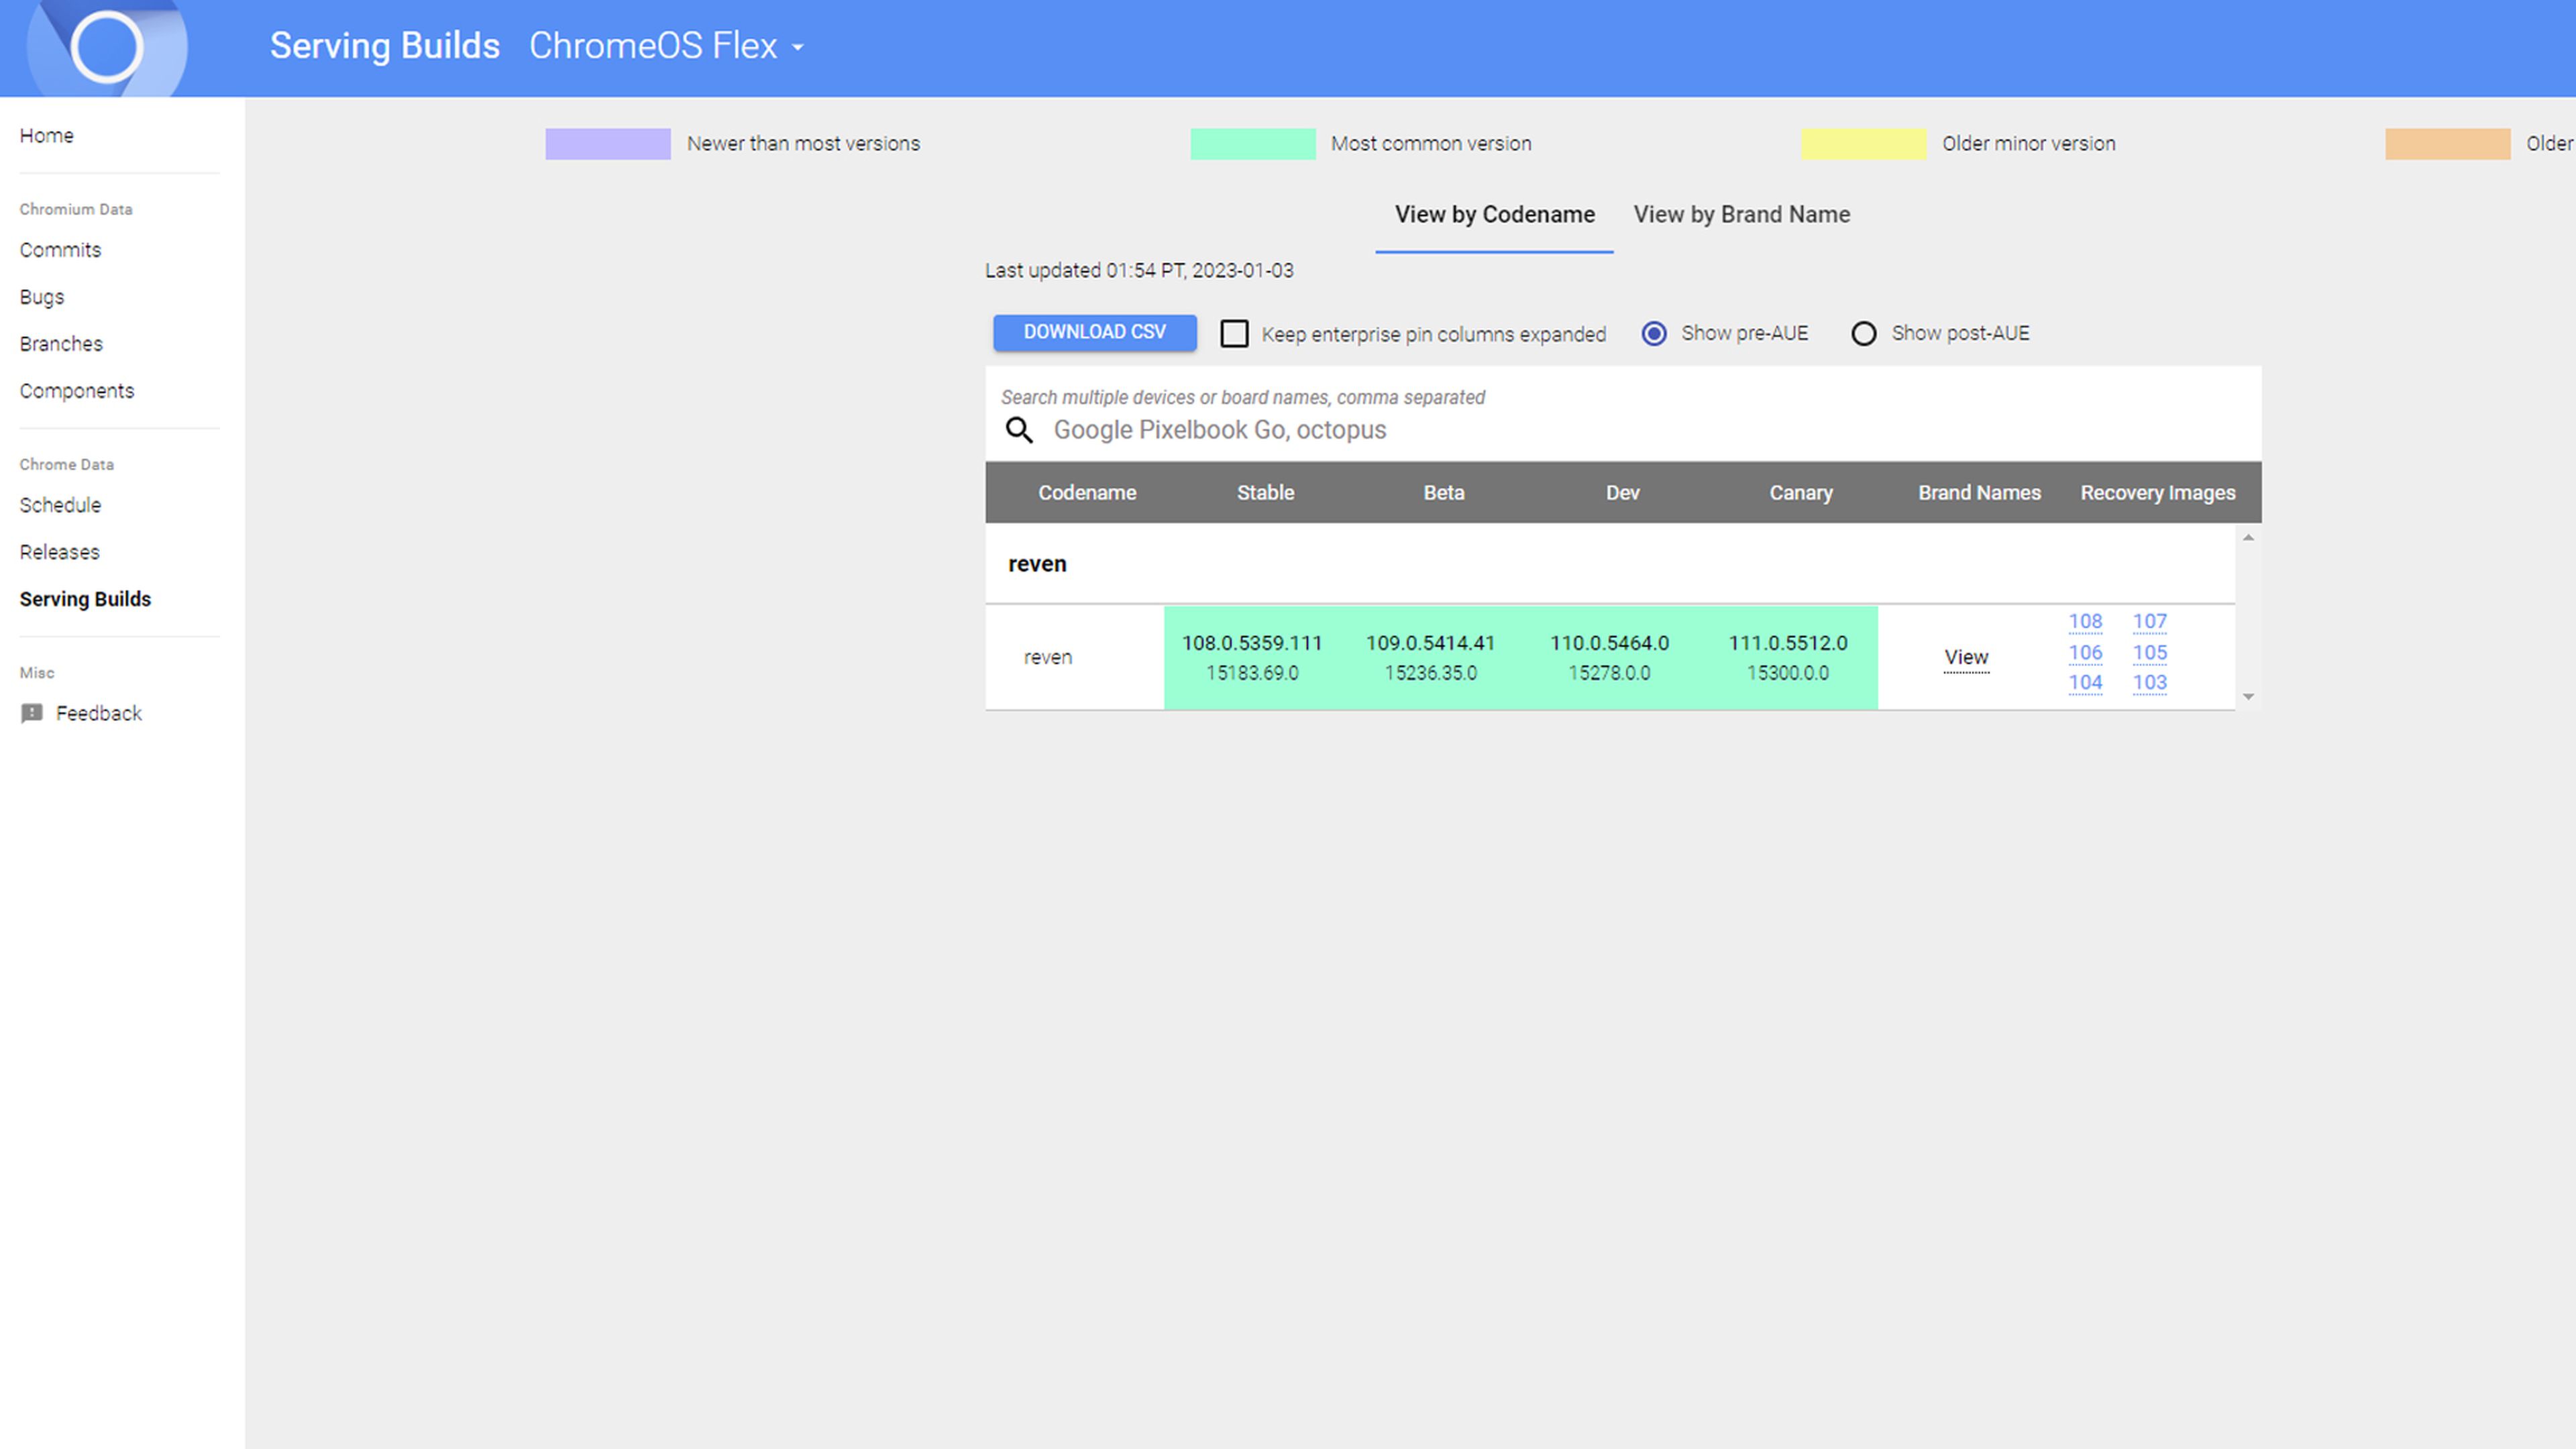Image resolution: width=2576 pixels, height=1449 pixels.
Task: Open the Feedback link
Action: coord(99,713)
